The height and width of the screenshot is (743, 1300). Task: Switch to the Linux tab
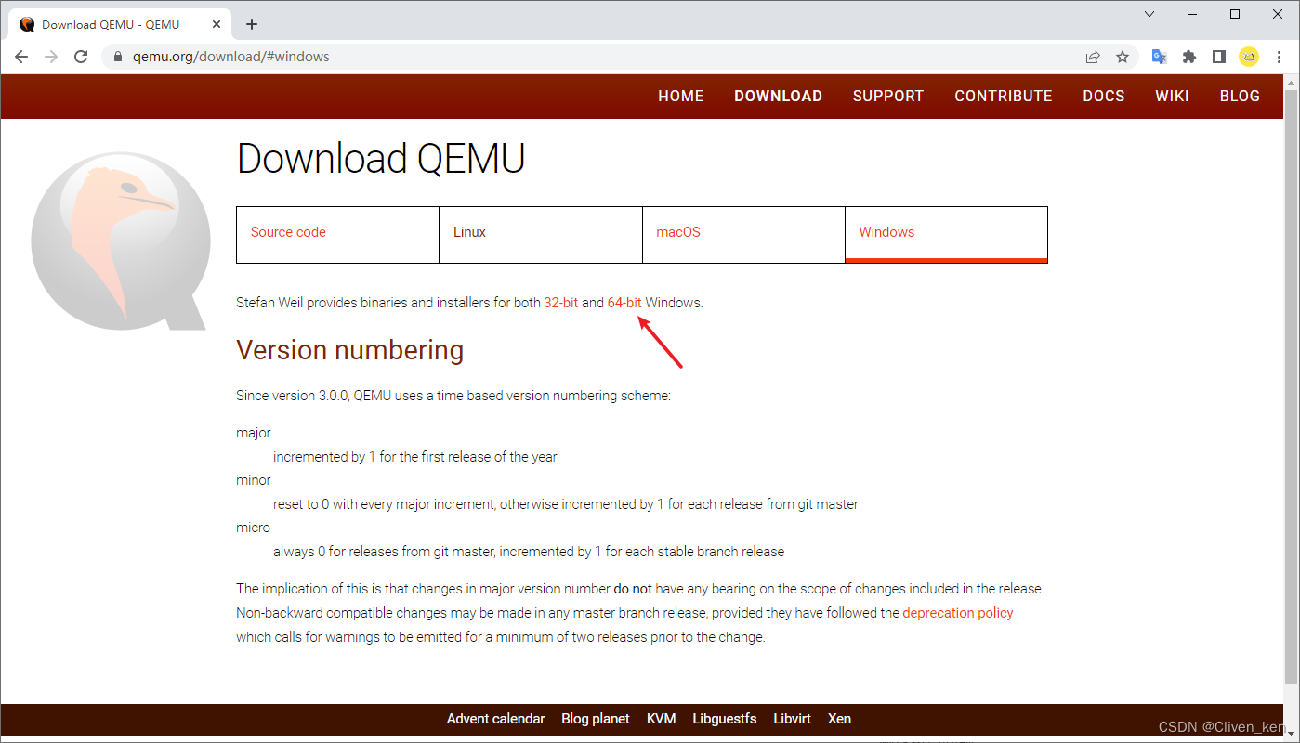coord(541,234)
